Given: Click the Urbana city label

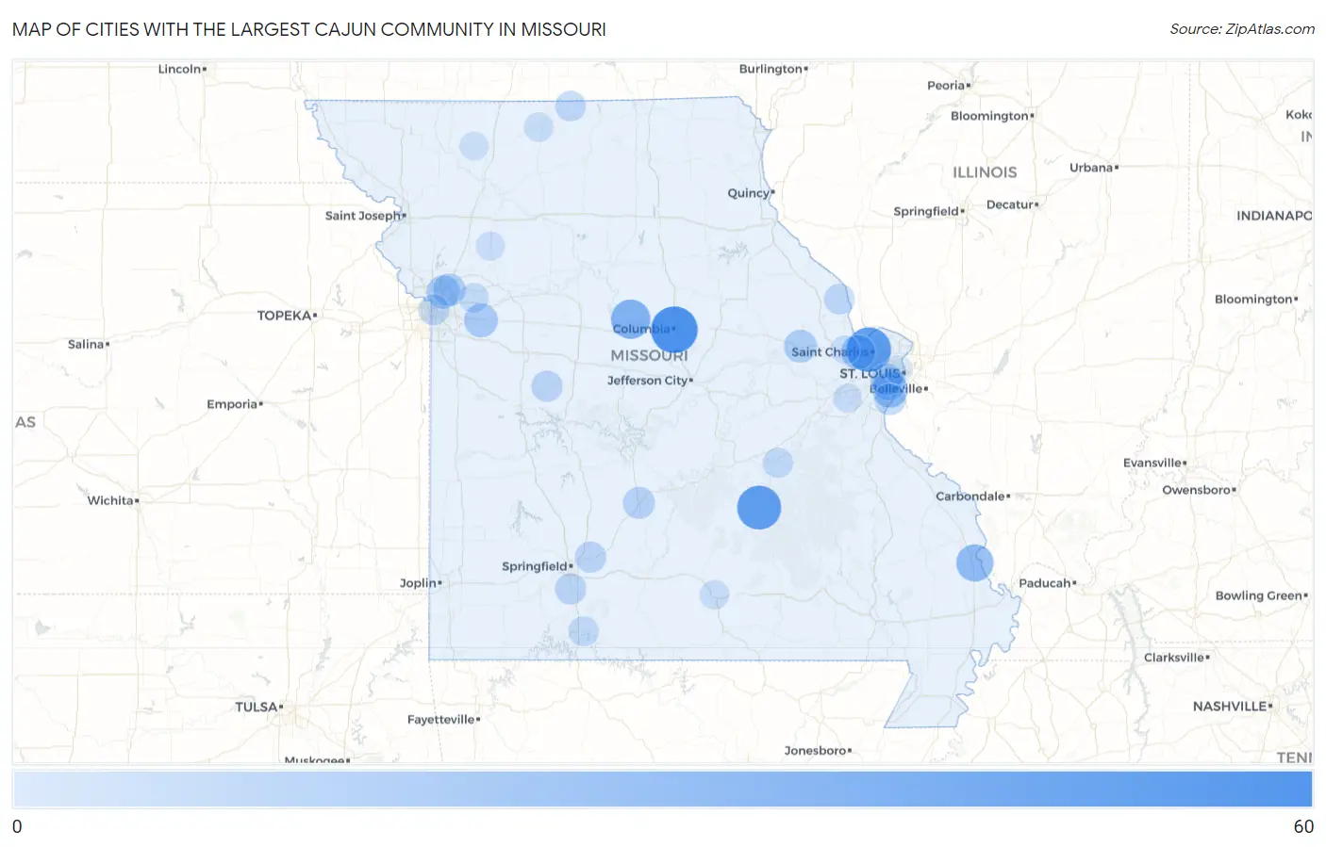Looking at the screenshot, I should [x=1092, y=168].
